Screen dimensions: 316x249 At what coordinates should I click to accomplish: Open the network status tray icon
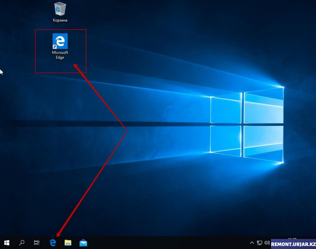click(x=259, y=243)
